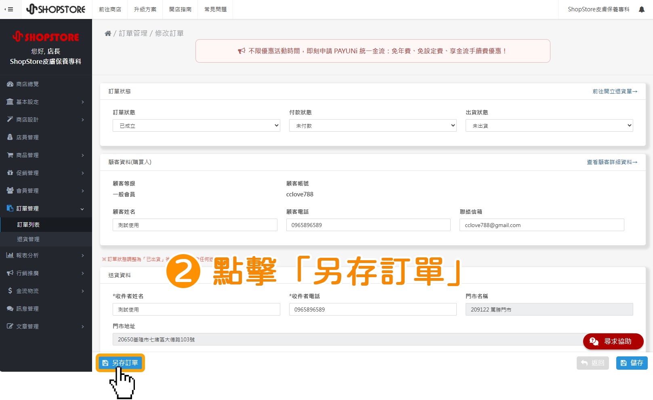Image resolution: width=653 pixels, height=400 pixels.
Task: Click the notification bell icon
Action: pyautogui.click(x=642, y=9)
